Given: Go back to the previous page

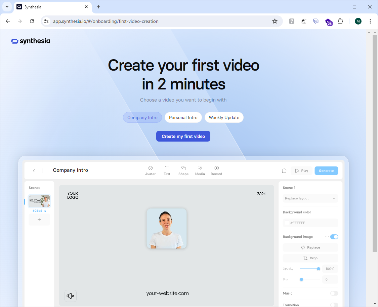Looking at the screenshot, I should tap(8, 21).
